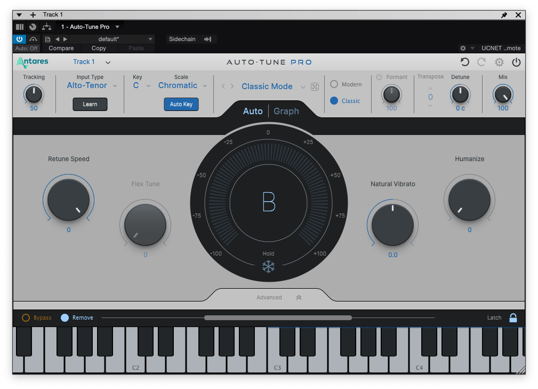Click the C2 piano key
This screenshot has height=389, width=538.
click(x=135, y=364)
